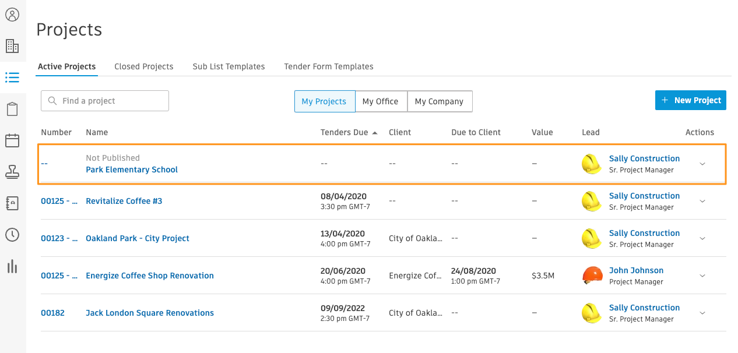The height and width of the screenshot is (353, 738).
Task: Click the Find a project search field
Action: tap(105, 101)
